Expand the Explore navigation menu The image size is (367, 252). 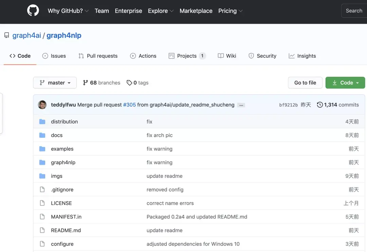click(x=160, y=11)
